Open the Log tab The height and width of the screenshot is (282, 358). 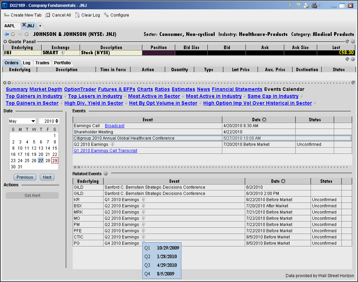pos(27,63)
